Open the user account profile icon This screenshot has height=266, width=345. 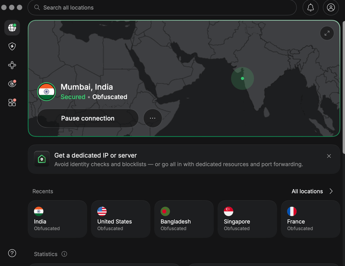pyautogui.click(x=331, y=8)
